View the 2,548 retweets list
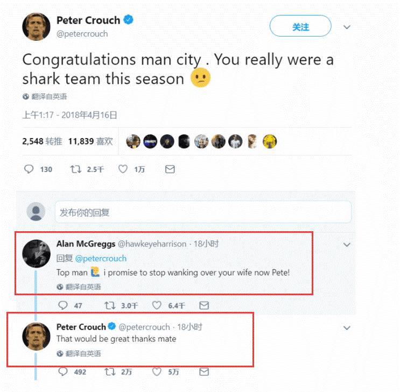This screenshot has height=392, width=400. [x=42, y=141]
